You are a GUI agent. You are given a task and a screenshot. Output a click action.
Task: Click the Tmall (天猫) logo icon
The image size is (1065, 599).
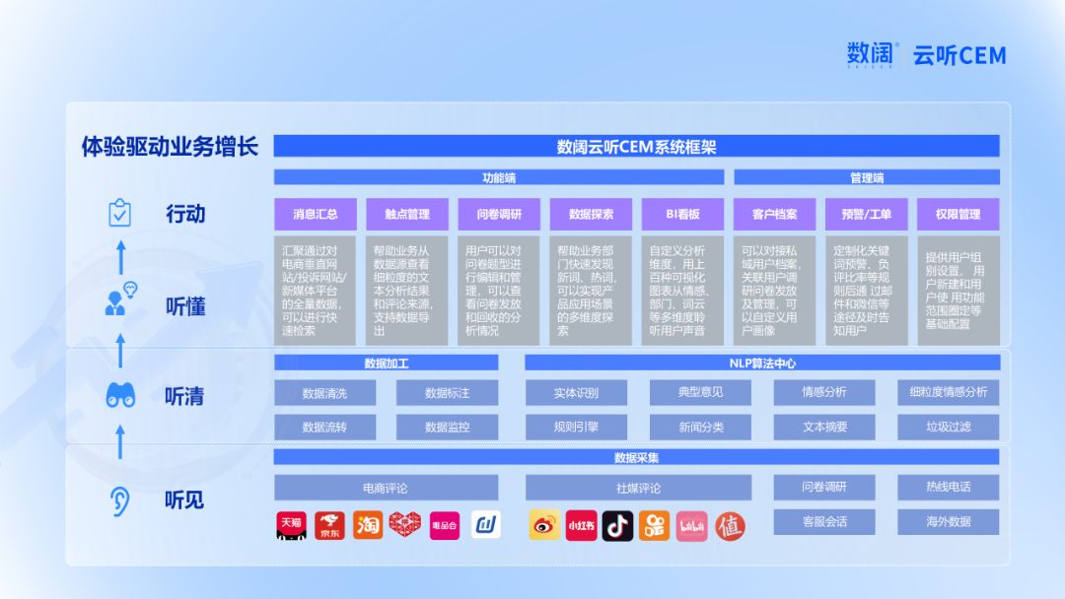coord(291,526)
